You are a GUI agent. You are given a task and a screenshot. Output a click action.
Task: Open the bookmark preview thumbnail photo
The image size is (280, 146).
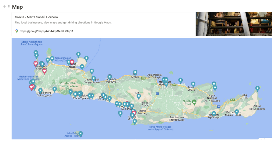click(x=234, y=24)
